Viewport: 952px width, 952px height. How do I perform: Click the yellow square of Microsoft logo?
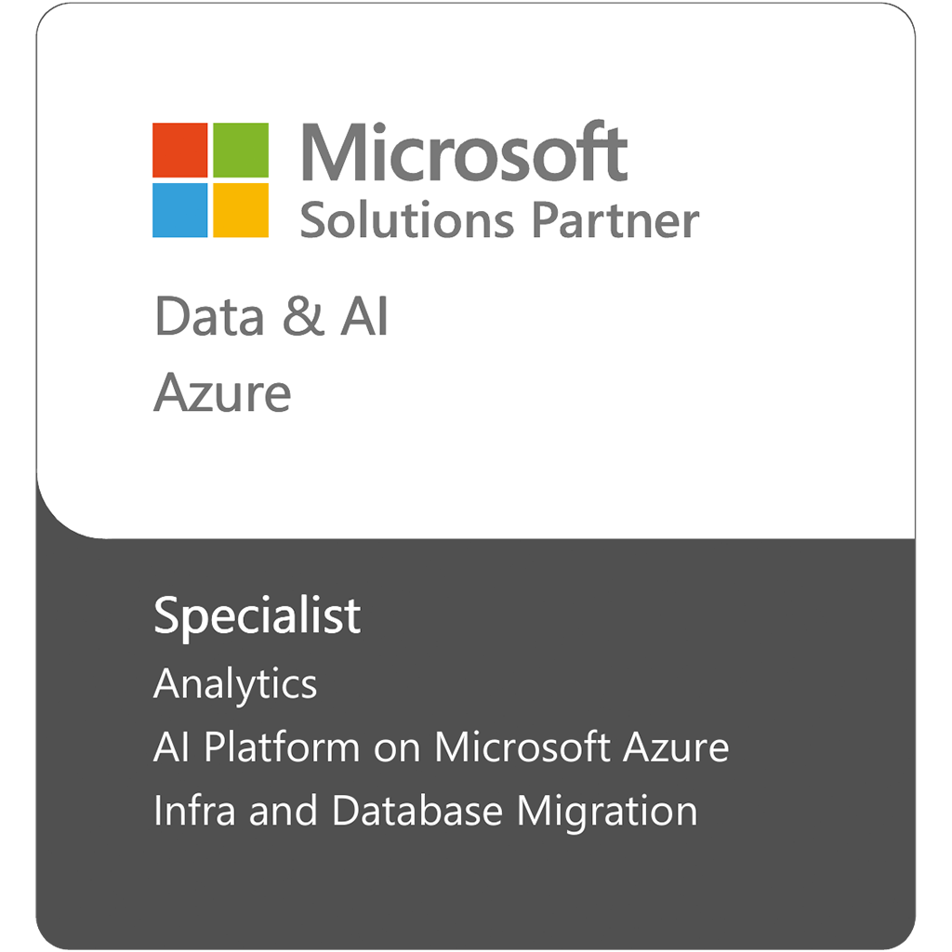click(241, 210)
